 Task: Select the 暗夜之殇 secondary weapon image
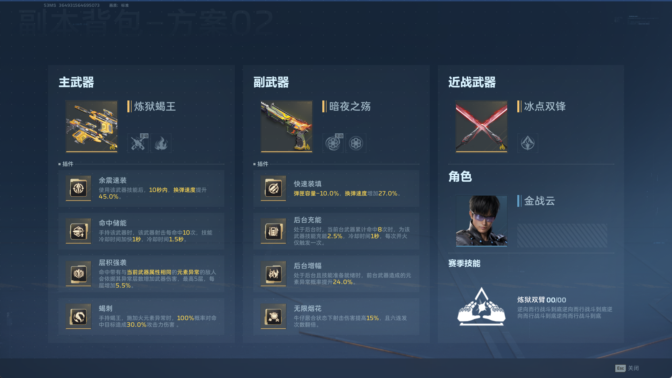click(287, 127)
